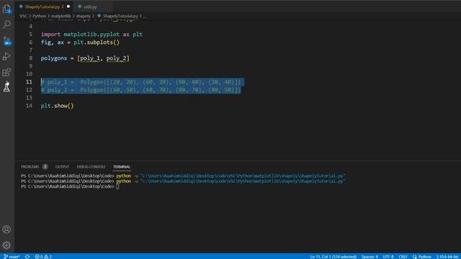Open the Output panel tab
Image resolution: width=461 pixels, height=259 pixels.
click(x=62, y=167)
